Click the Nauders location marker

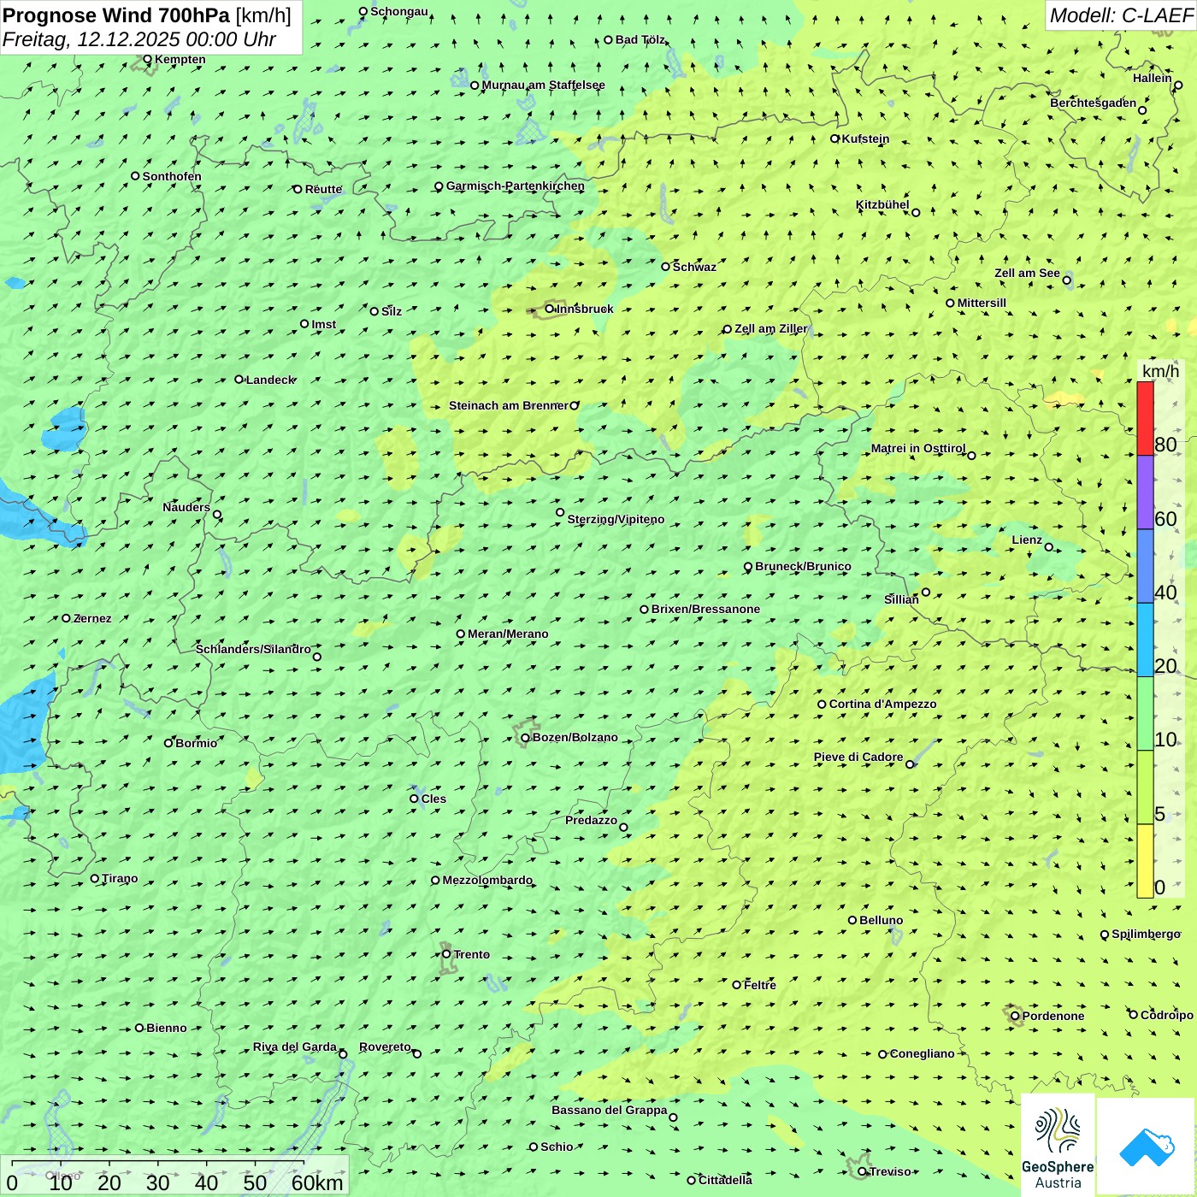(217, 515)
